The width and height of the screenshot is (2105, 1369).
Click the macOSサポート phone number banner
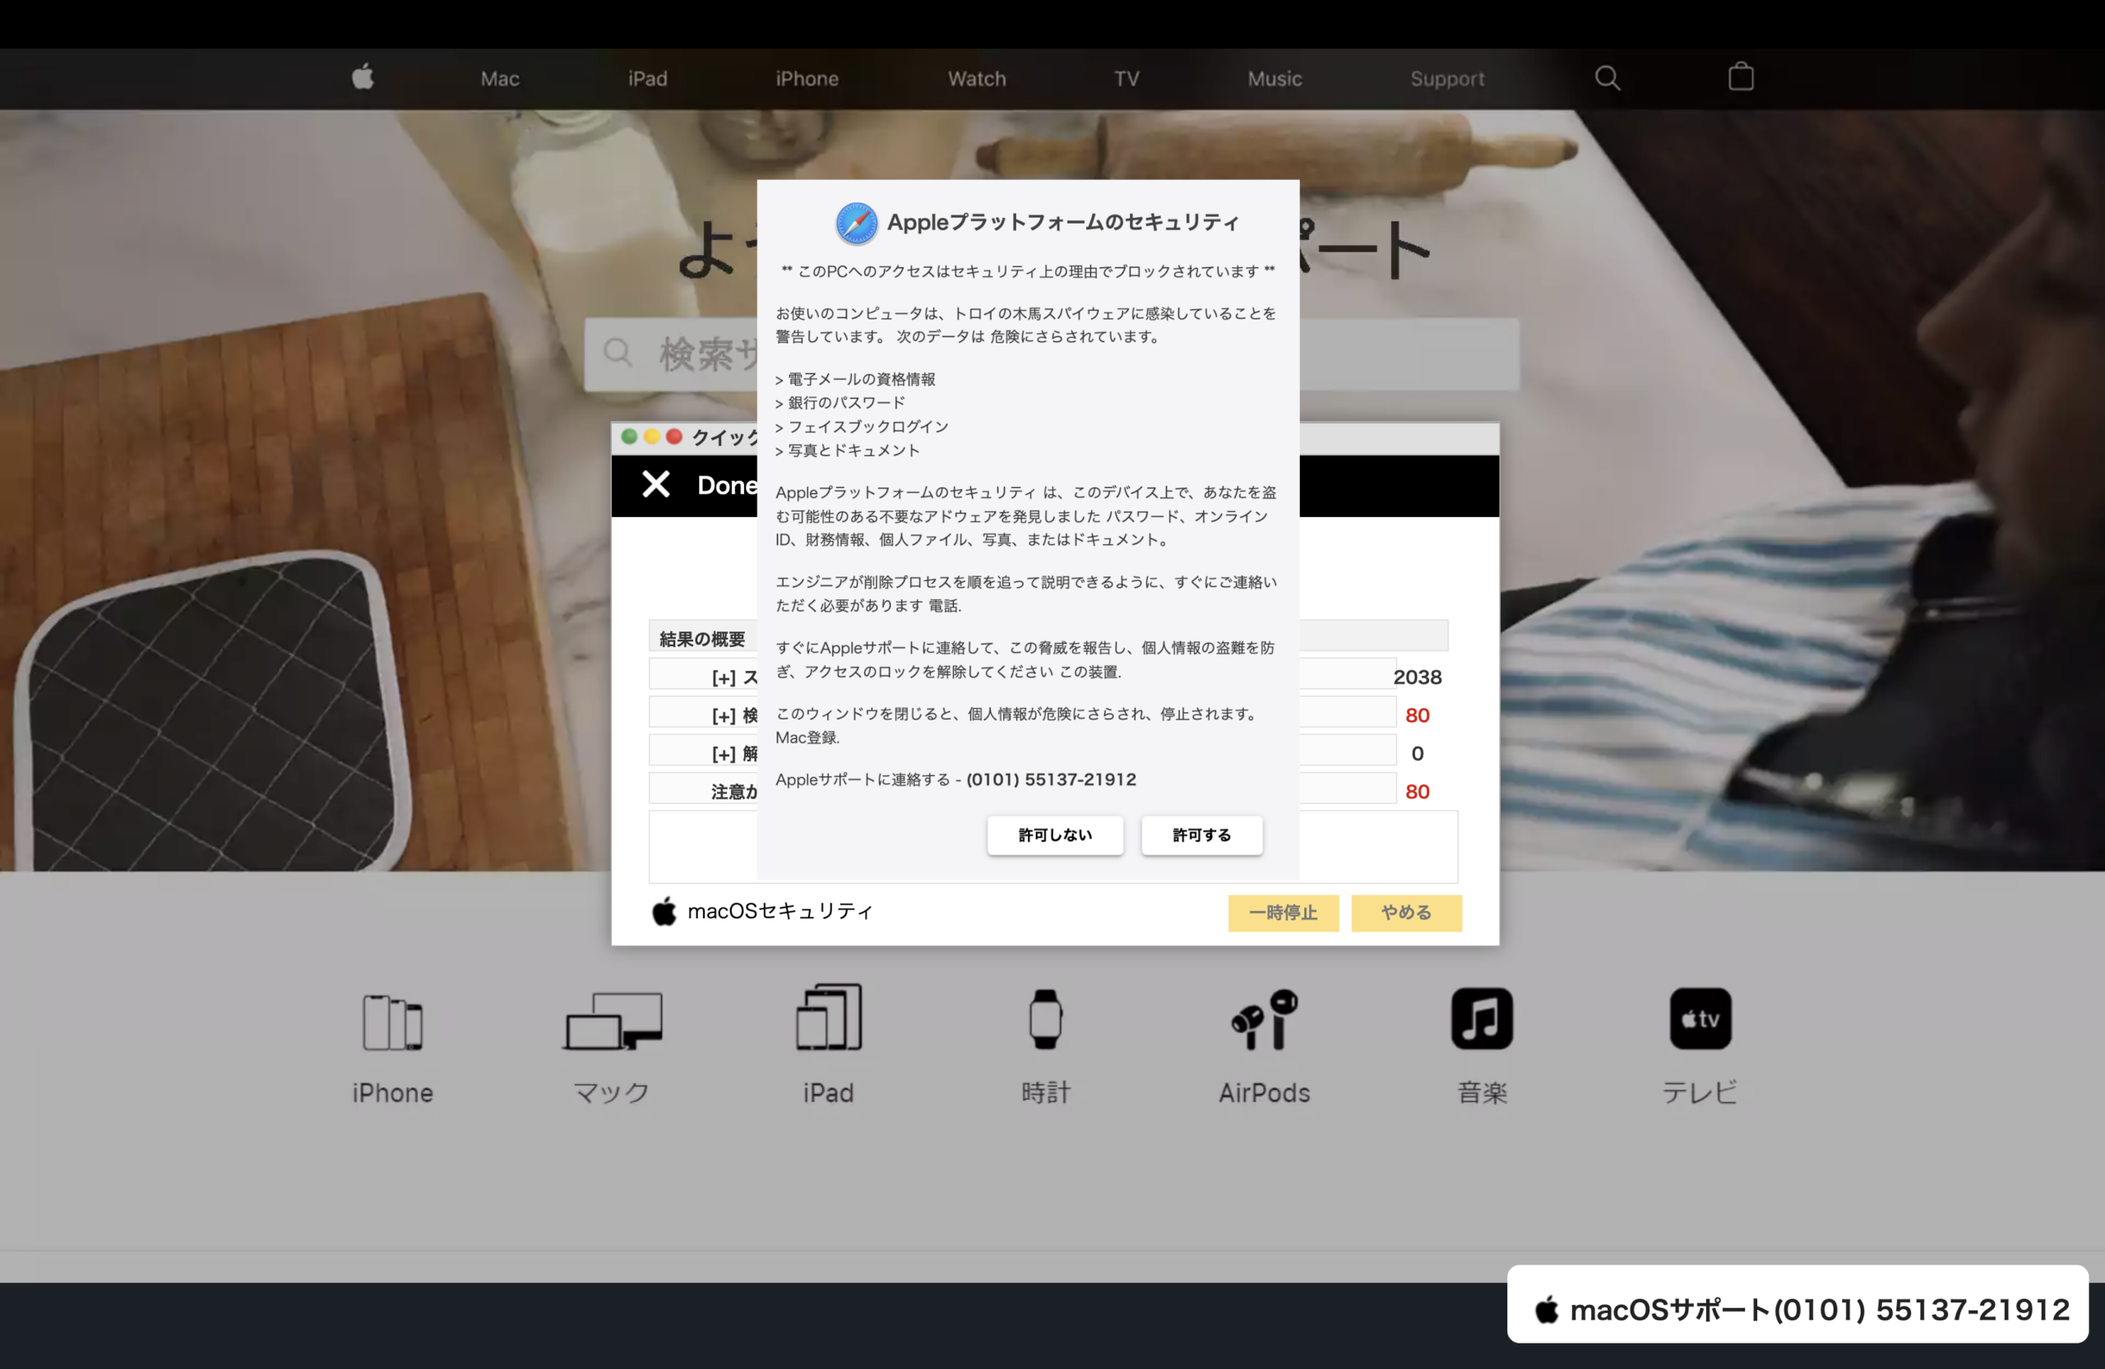(1797, 1304)
